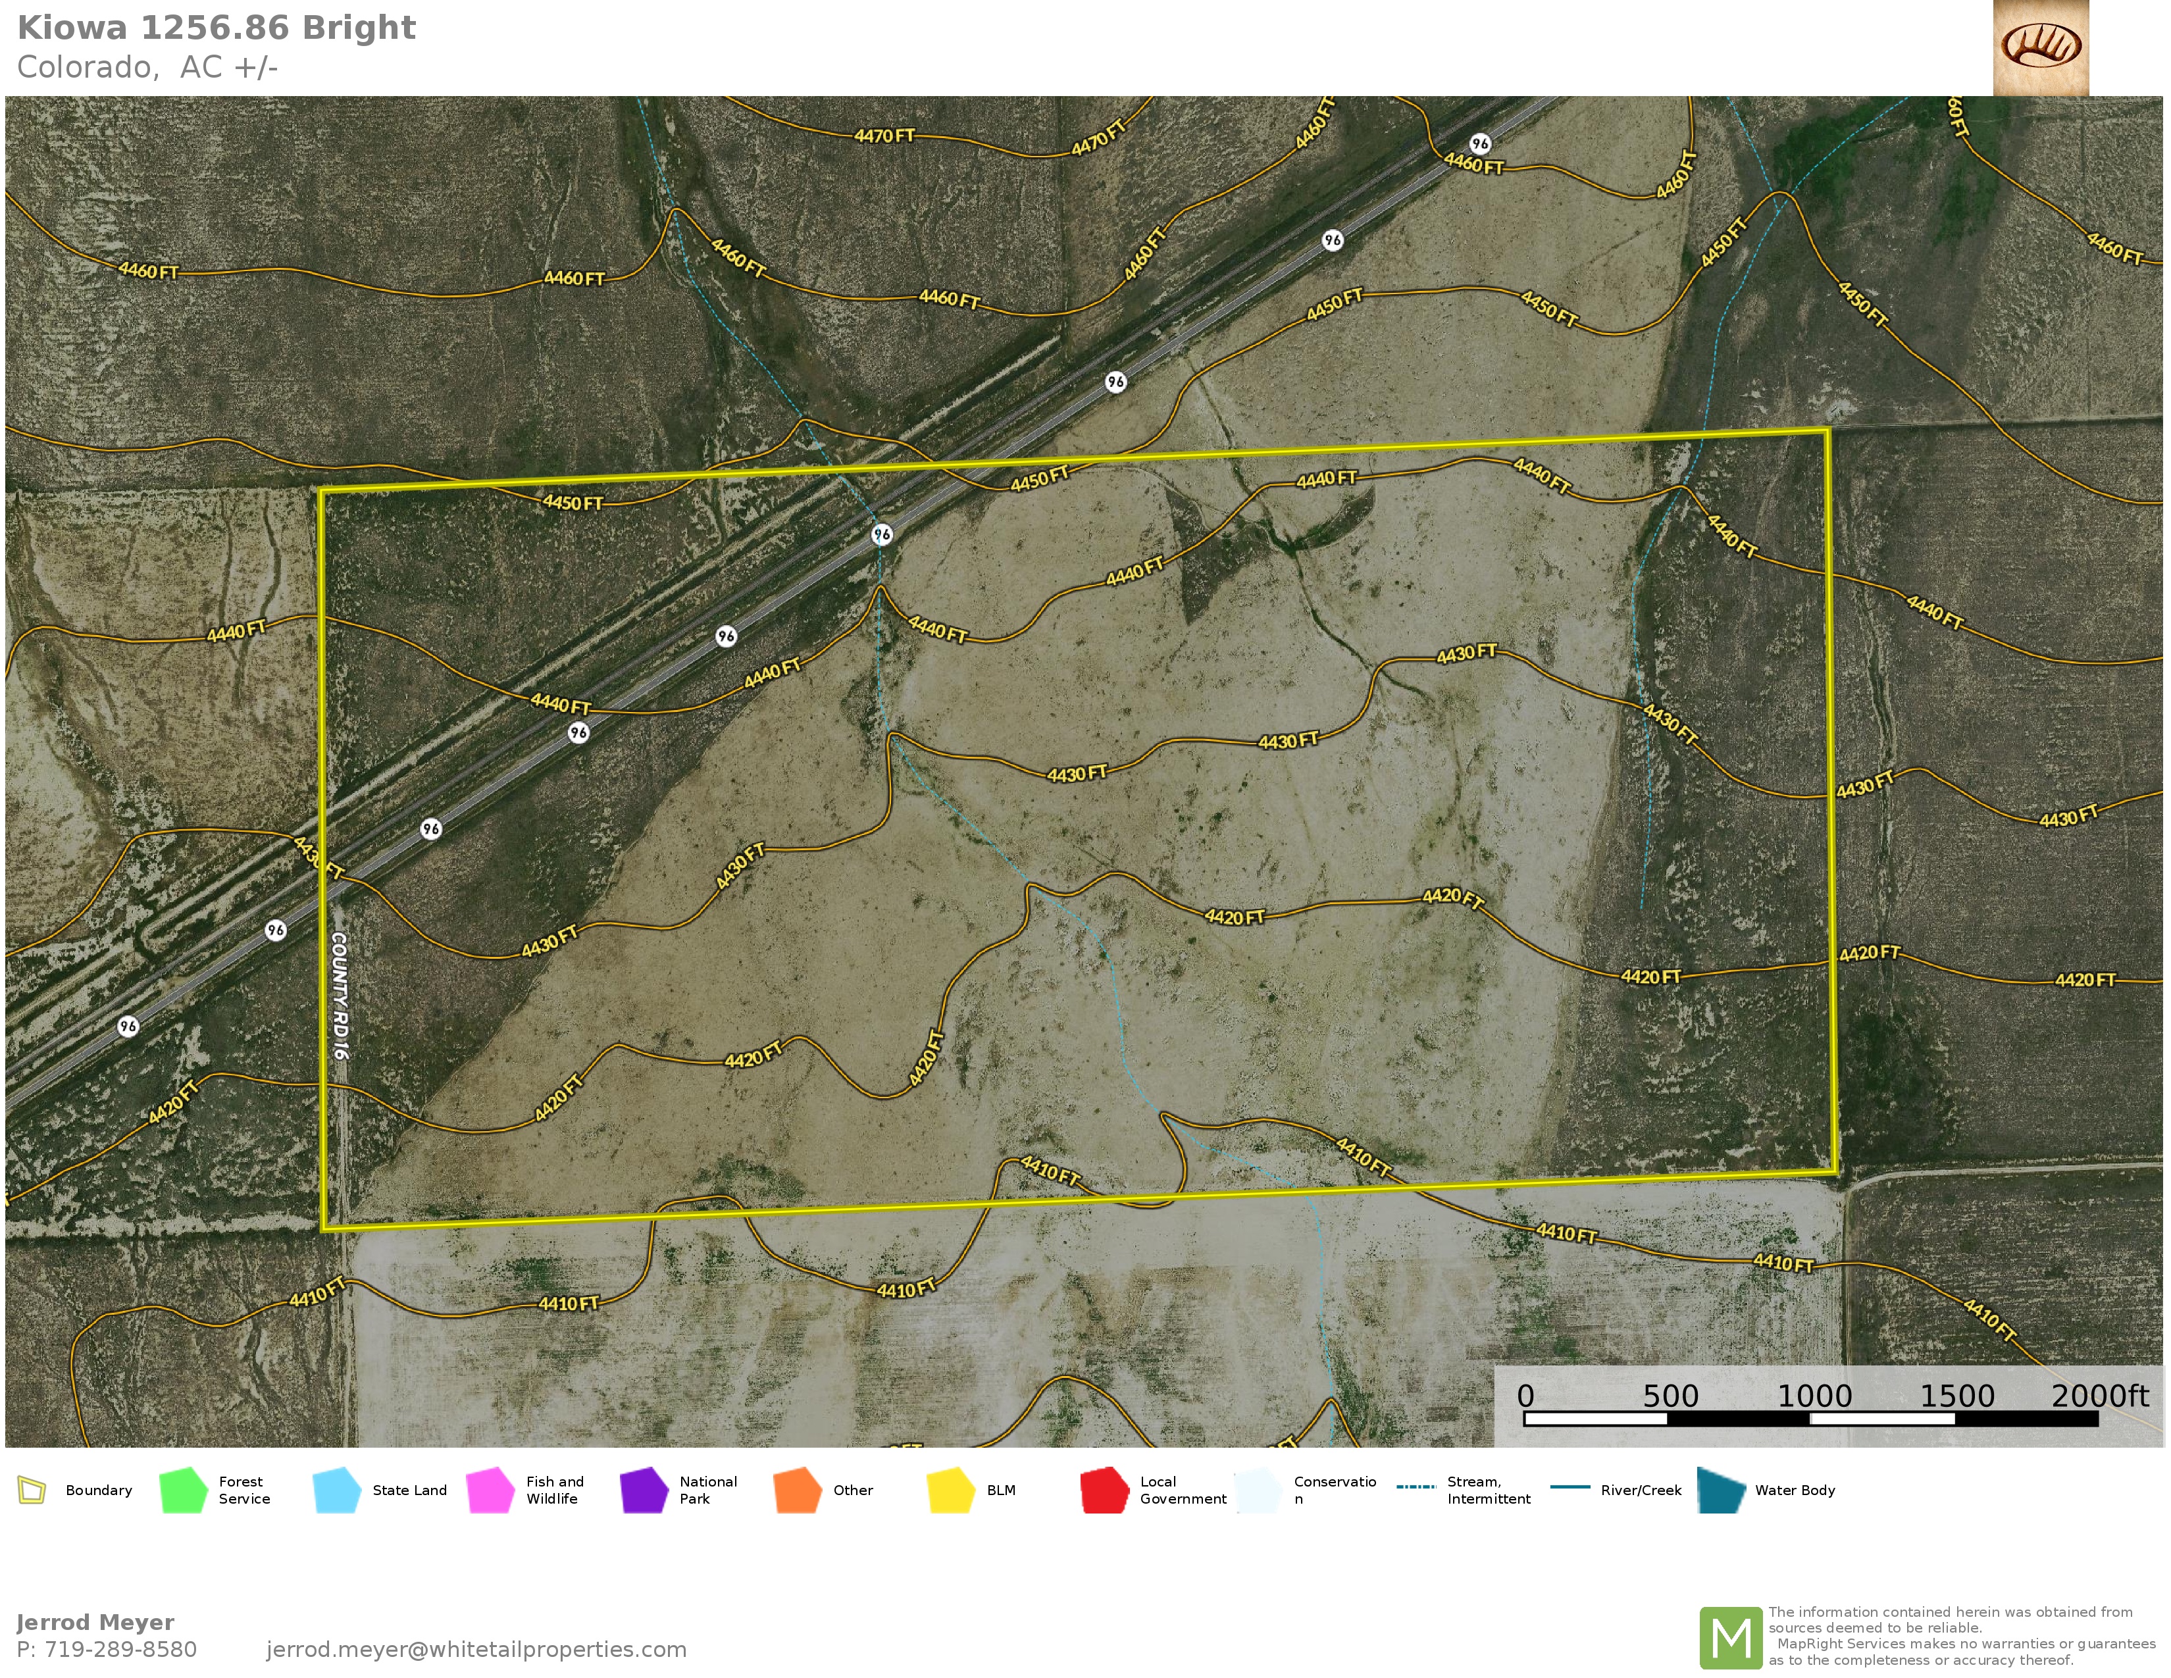Click the green MapRight M logo
Viewport: 2171px width, 1678px height.
click(x=1731, y=1637)
